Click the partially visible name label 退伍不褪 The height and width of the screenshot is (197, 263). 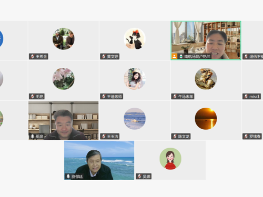pos(256,56)
